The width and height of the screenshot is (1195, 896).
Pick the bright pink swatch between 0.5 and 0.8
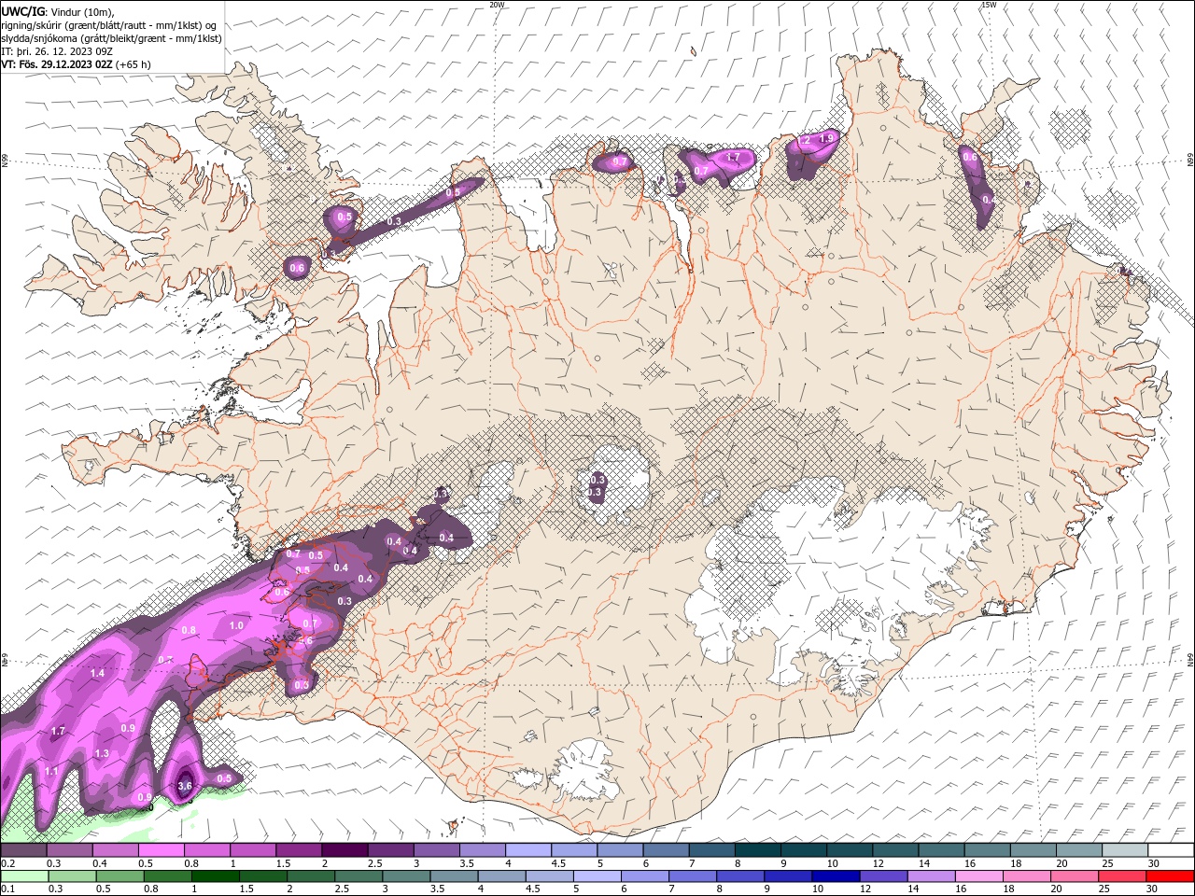pyautogui.click(x=161, y=850)
